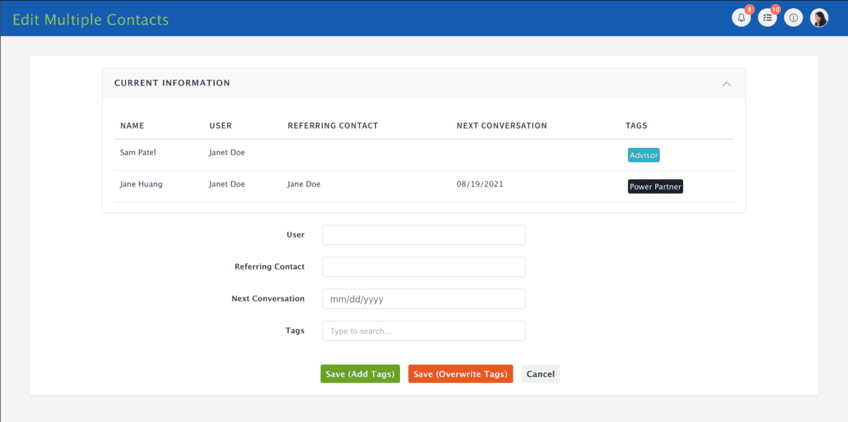Click Janet Doe in Sam Patel row
Screen dimensions: 848x422
point(227,153)
